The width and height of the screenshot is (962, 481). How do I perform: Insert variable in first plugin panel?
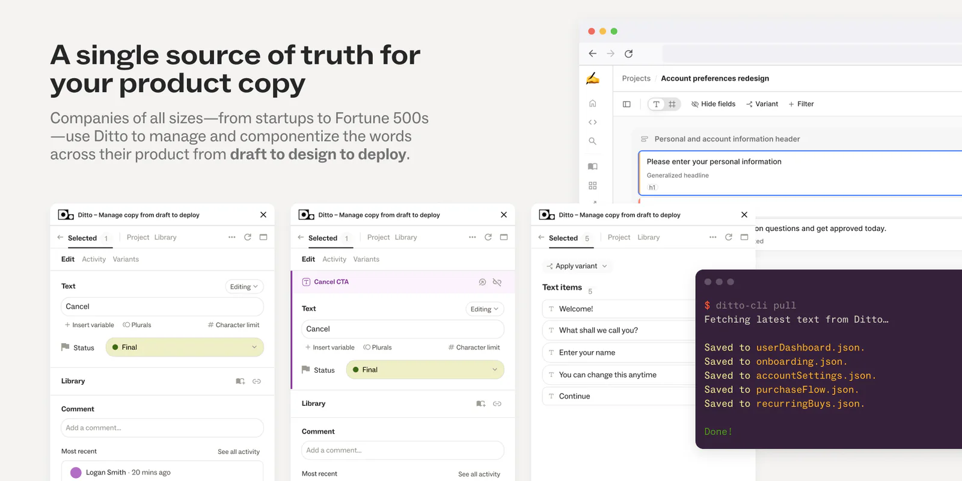(89, 325)
